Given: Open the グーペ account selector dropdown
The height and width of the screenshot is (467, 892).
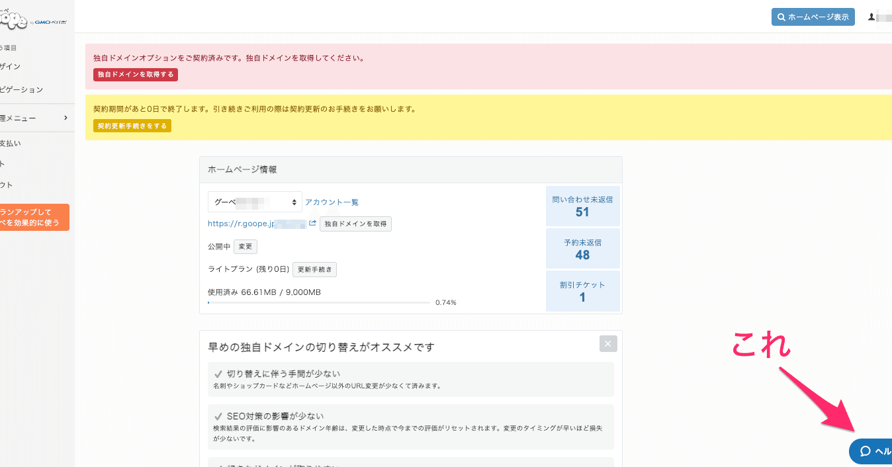Looking at the screenshot, I should 253,201.
